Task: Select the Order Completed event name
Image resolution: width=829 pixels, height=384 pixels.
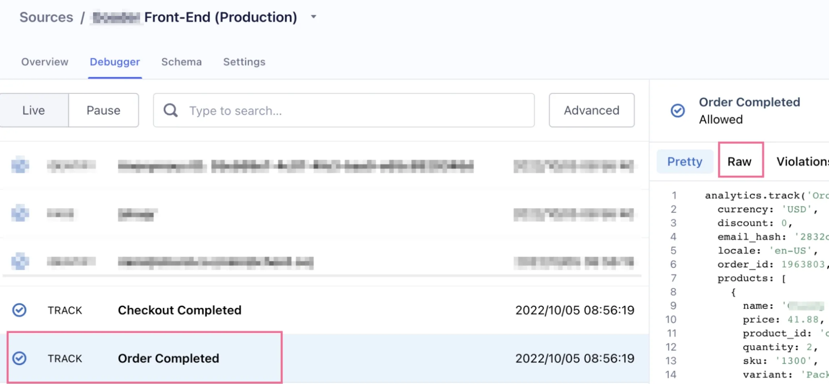Action: [x=168, y=358]
